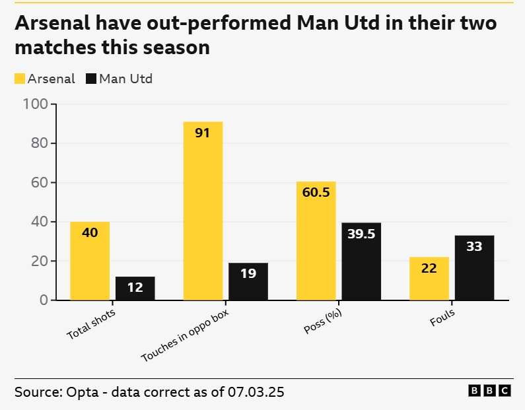Viewport: 525px width, 410px height.
Task: Click Man Utd's Fouls bar labeled 33
Action: pyautogui.click(x=474, y=267)
